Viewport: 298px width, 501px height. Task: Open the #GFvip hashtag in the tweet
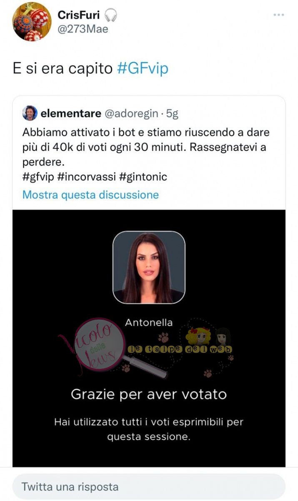143,68
